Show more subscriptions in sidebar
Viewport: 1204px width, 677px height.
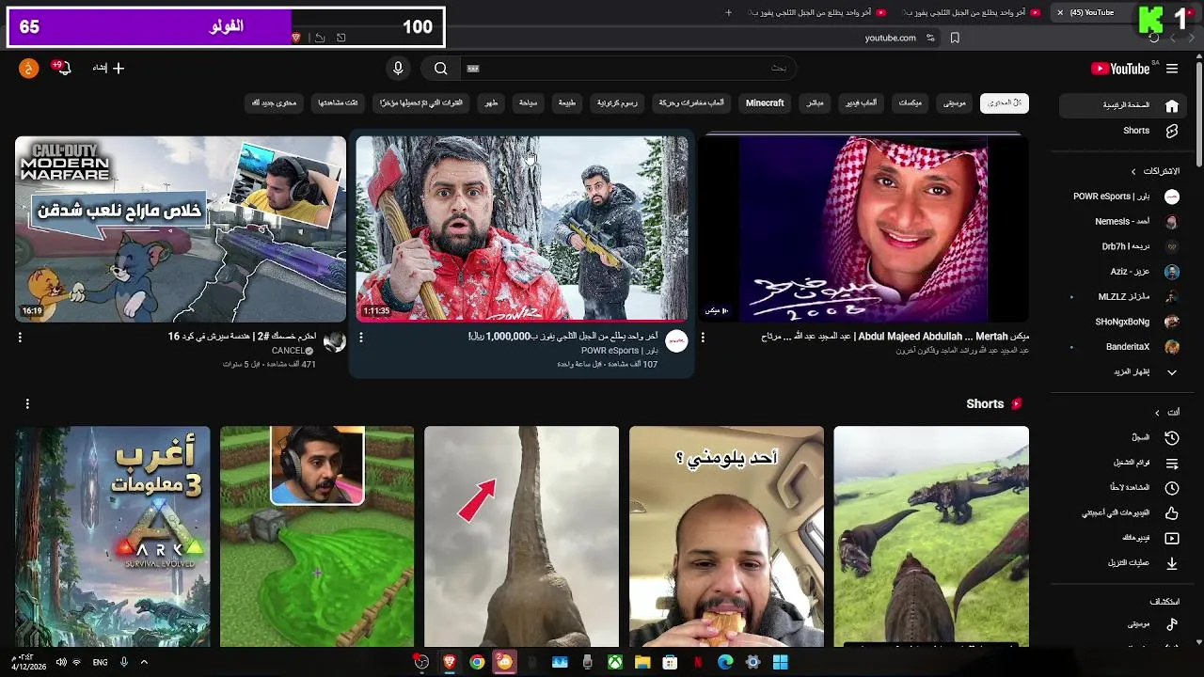[1123, 372]
